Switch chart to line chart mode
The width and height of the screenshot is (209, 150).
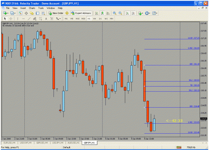(x=108, y=13)
